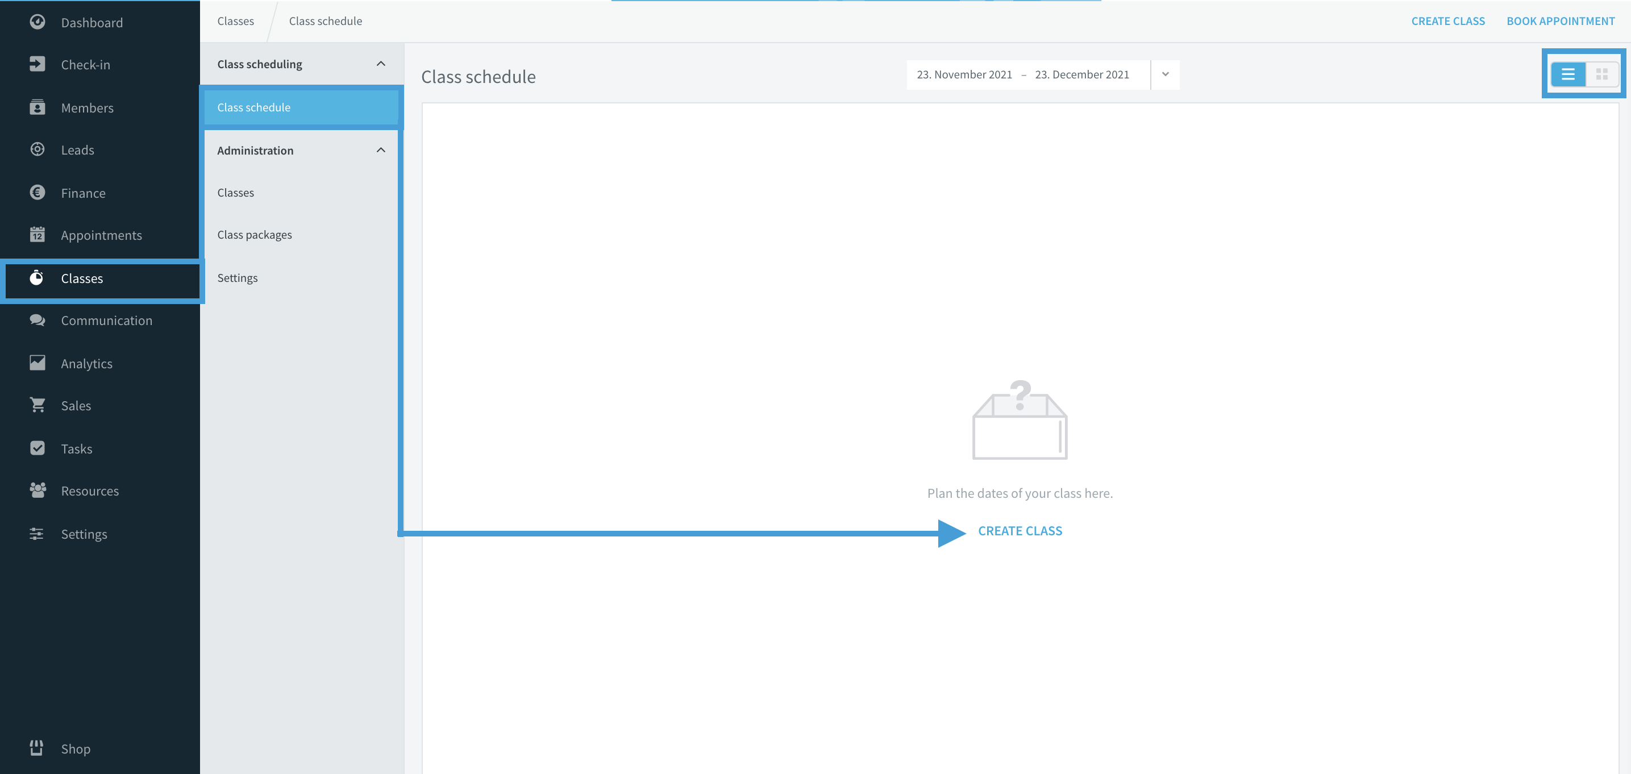The width and height of the screenshot is (1631, 774).
Task: Open Classes under Administration
Action: (235, 193)
